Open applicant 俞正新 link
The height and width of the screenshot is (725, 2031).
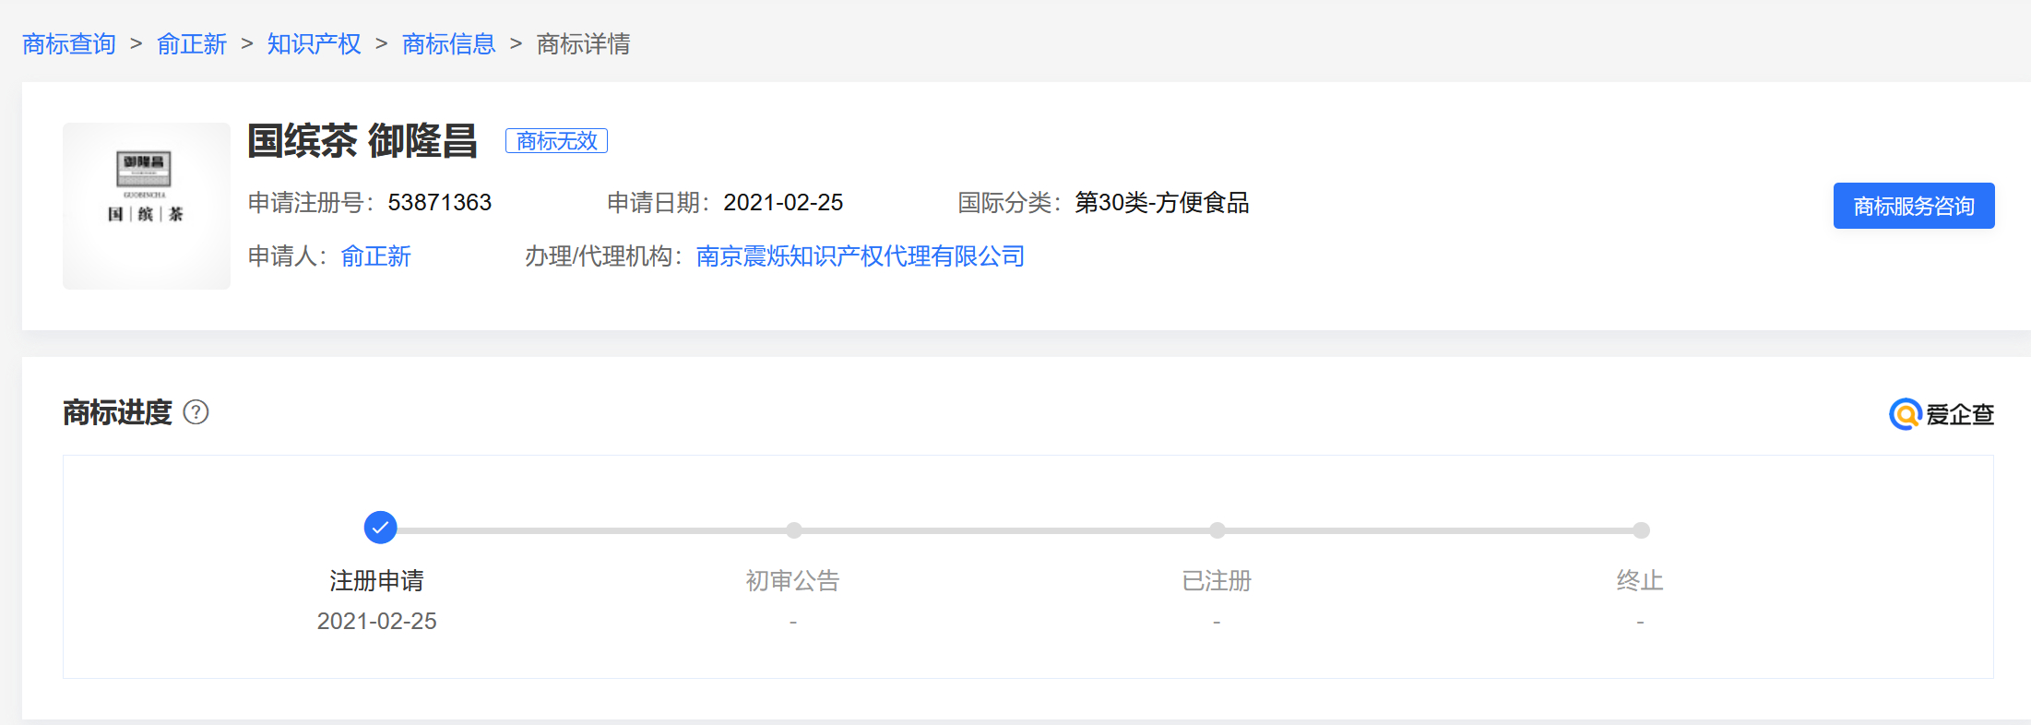tap(376, 256)
